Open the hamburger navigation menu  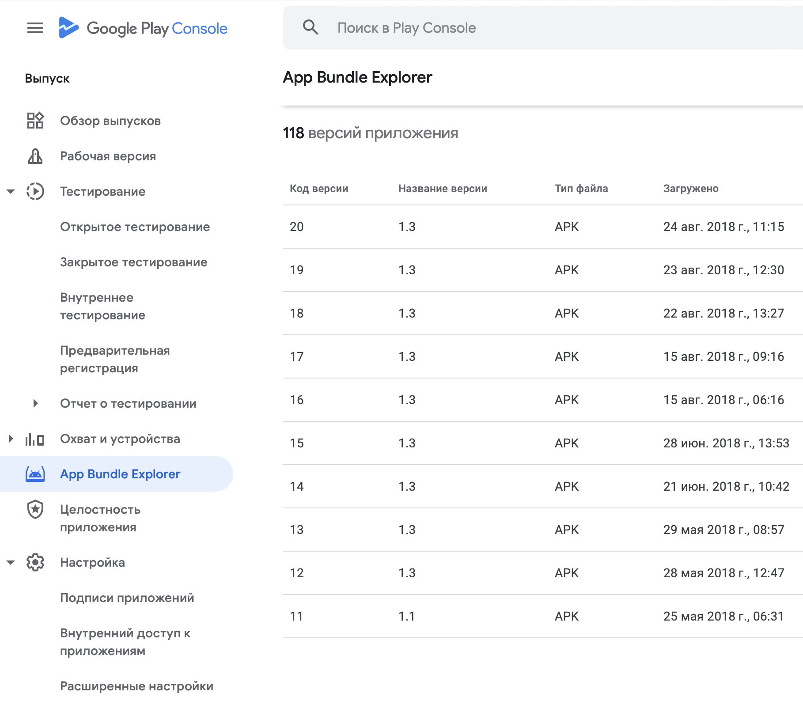(35, 28)
